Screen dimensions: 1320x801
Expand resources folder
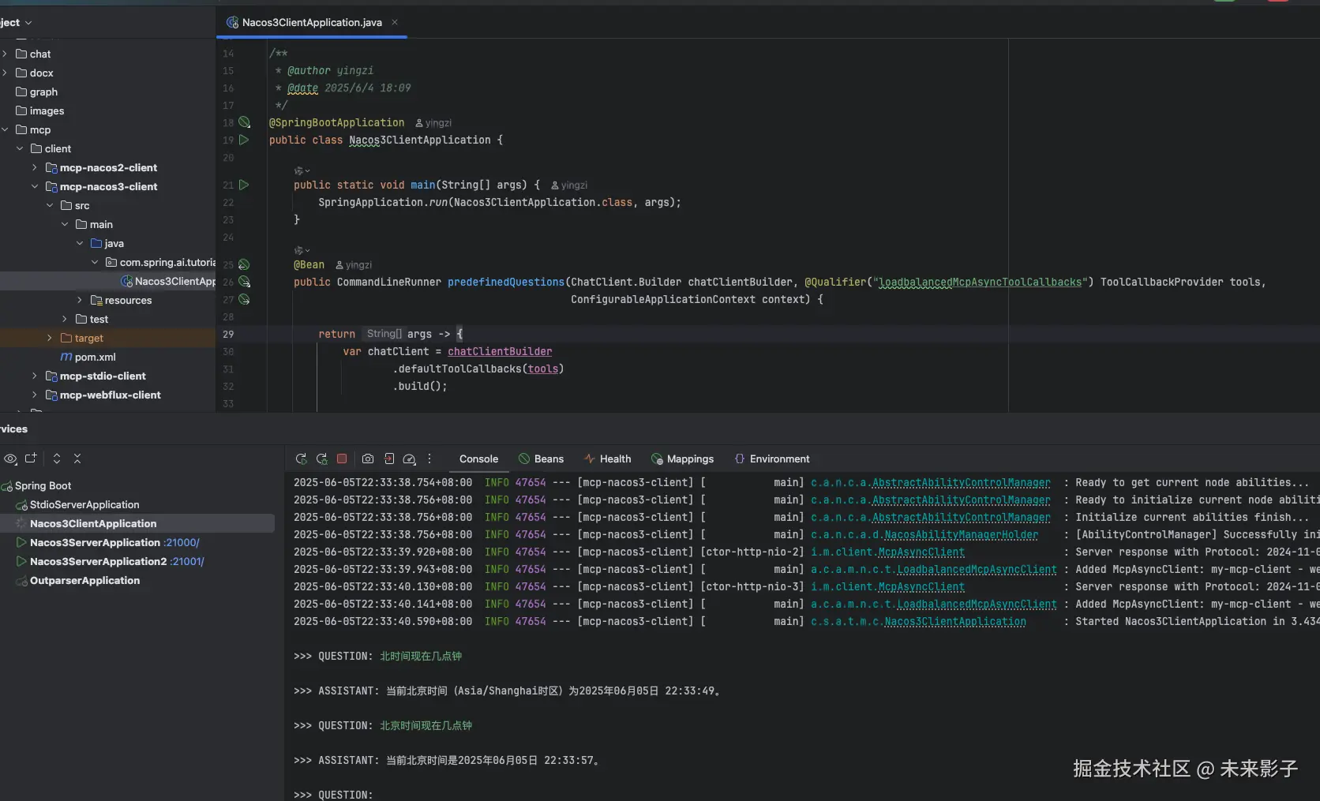click(80, 300)
